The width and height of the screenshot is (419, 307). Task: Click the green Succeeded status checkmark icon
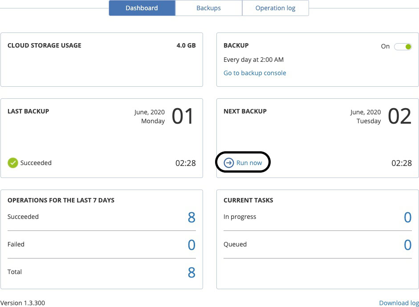coord(12,163)
